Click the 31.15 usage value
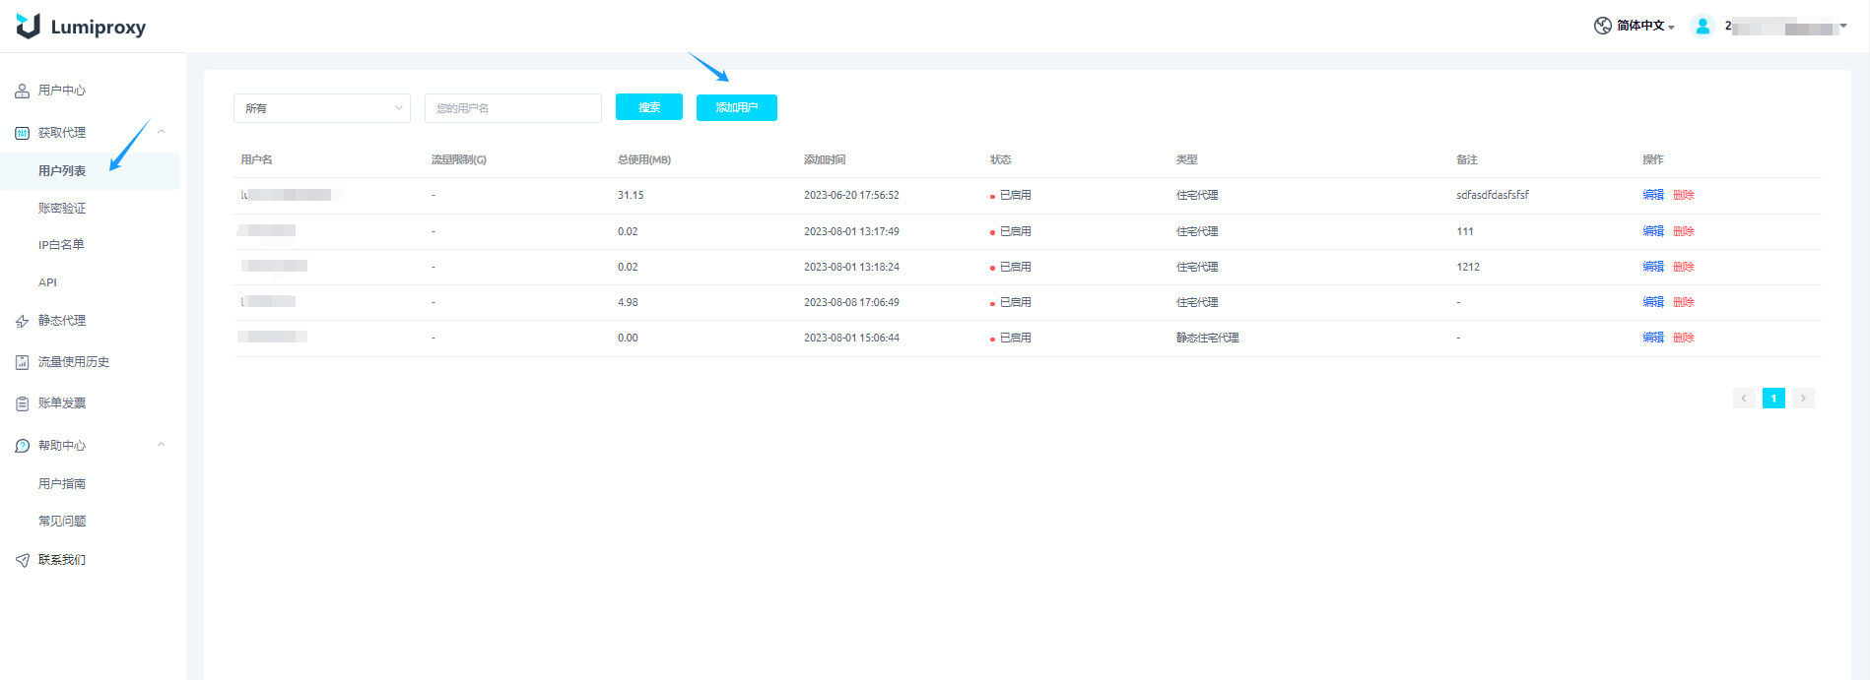The width and height of the screenshot is (1870, 680). coord(631,195)
